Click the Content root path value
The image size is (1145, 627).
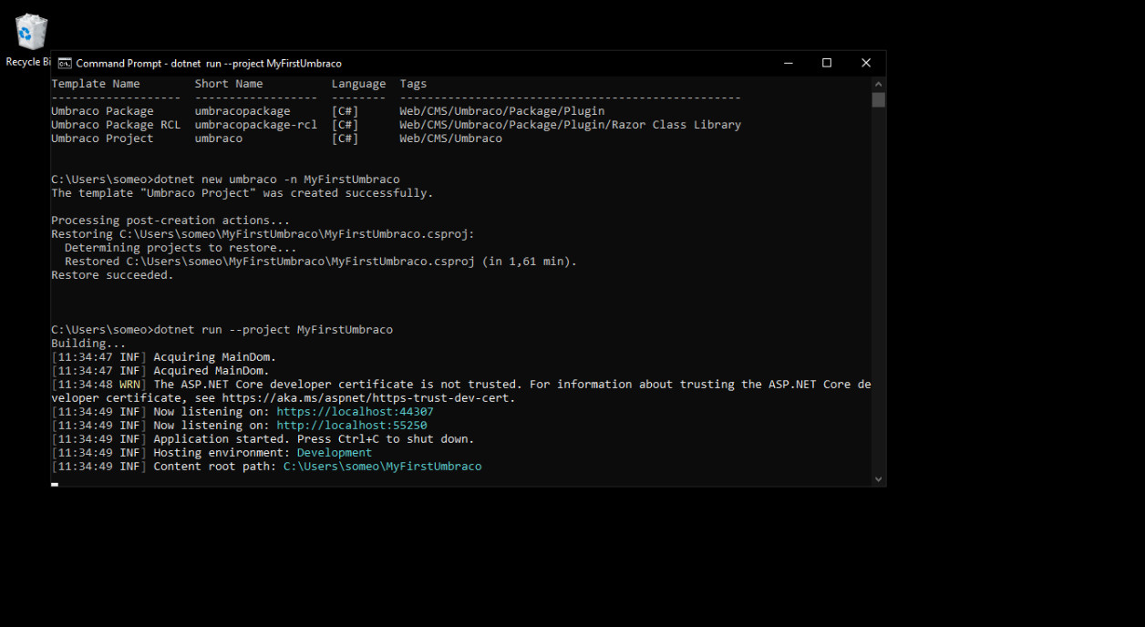382,467
